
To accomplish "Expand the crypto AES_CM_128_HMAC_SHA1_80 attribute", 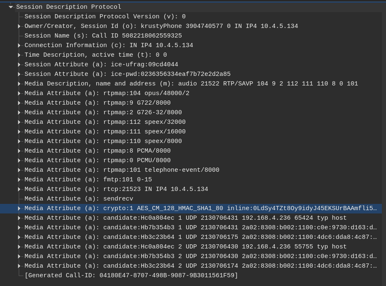I will click(x=19, y=208).
